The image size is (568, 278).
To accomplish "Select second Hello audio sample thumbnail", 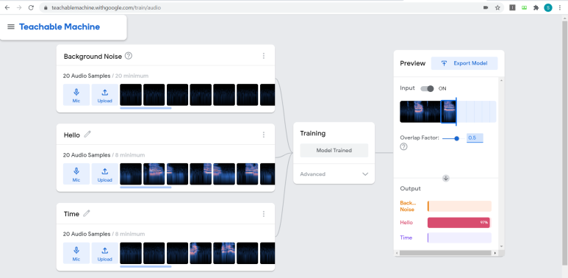I will pos(154,174).
